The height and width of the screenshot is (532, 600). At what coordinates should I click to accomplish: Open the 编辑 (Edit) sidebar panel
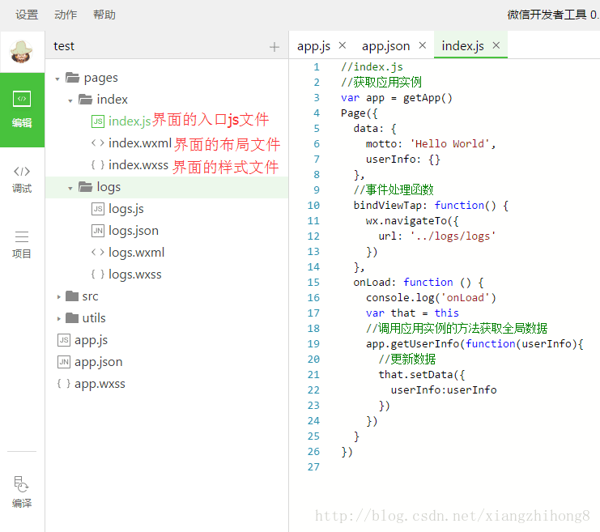click(22, 109)
